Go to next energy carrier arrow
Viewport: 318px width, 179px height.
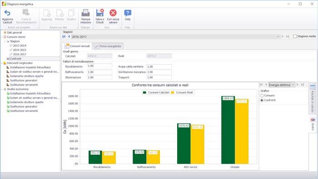tap(298, 85)
